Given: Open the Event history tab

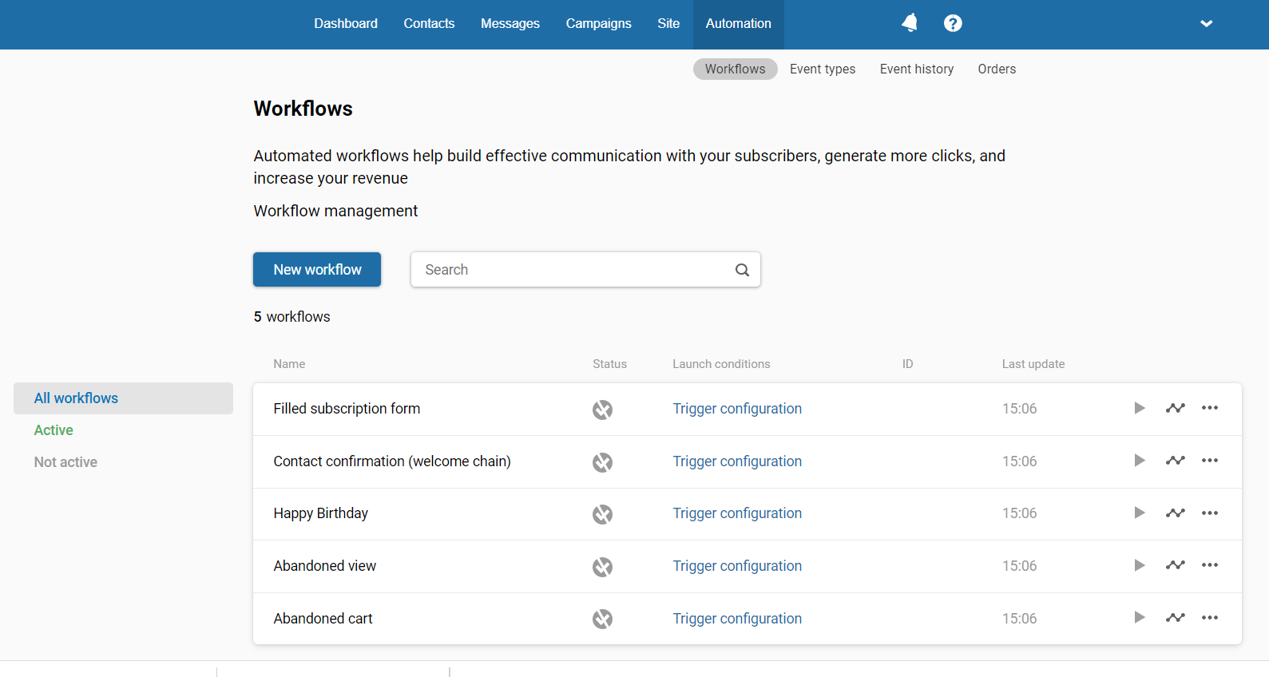Looking at the screenshot, I should pos(917,69).
